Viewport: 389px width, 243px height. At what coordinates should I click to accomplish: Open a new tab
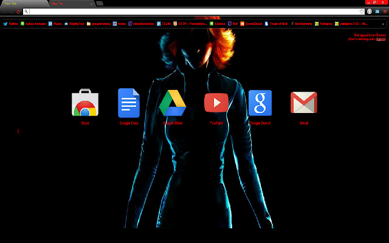click(x=100, y=3)
